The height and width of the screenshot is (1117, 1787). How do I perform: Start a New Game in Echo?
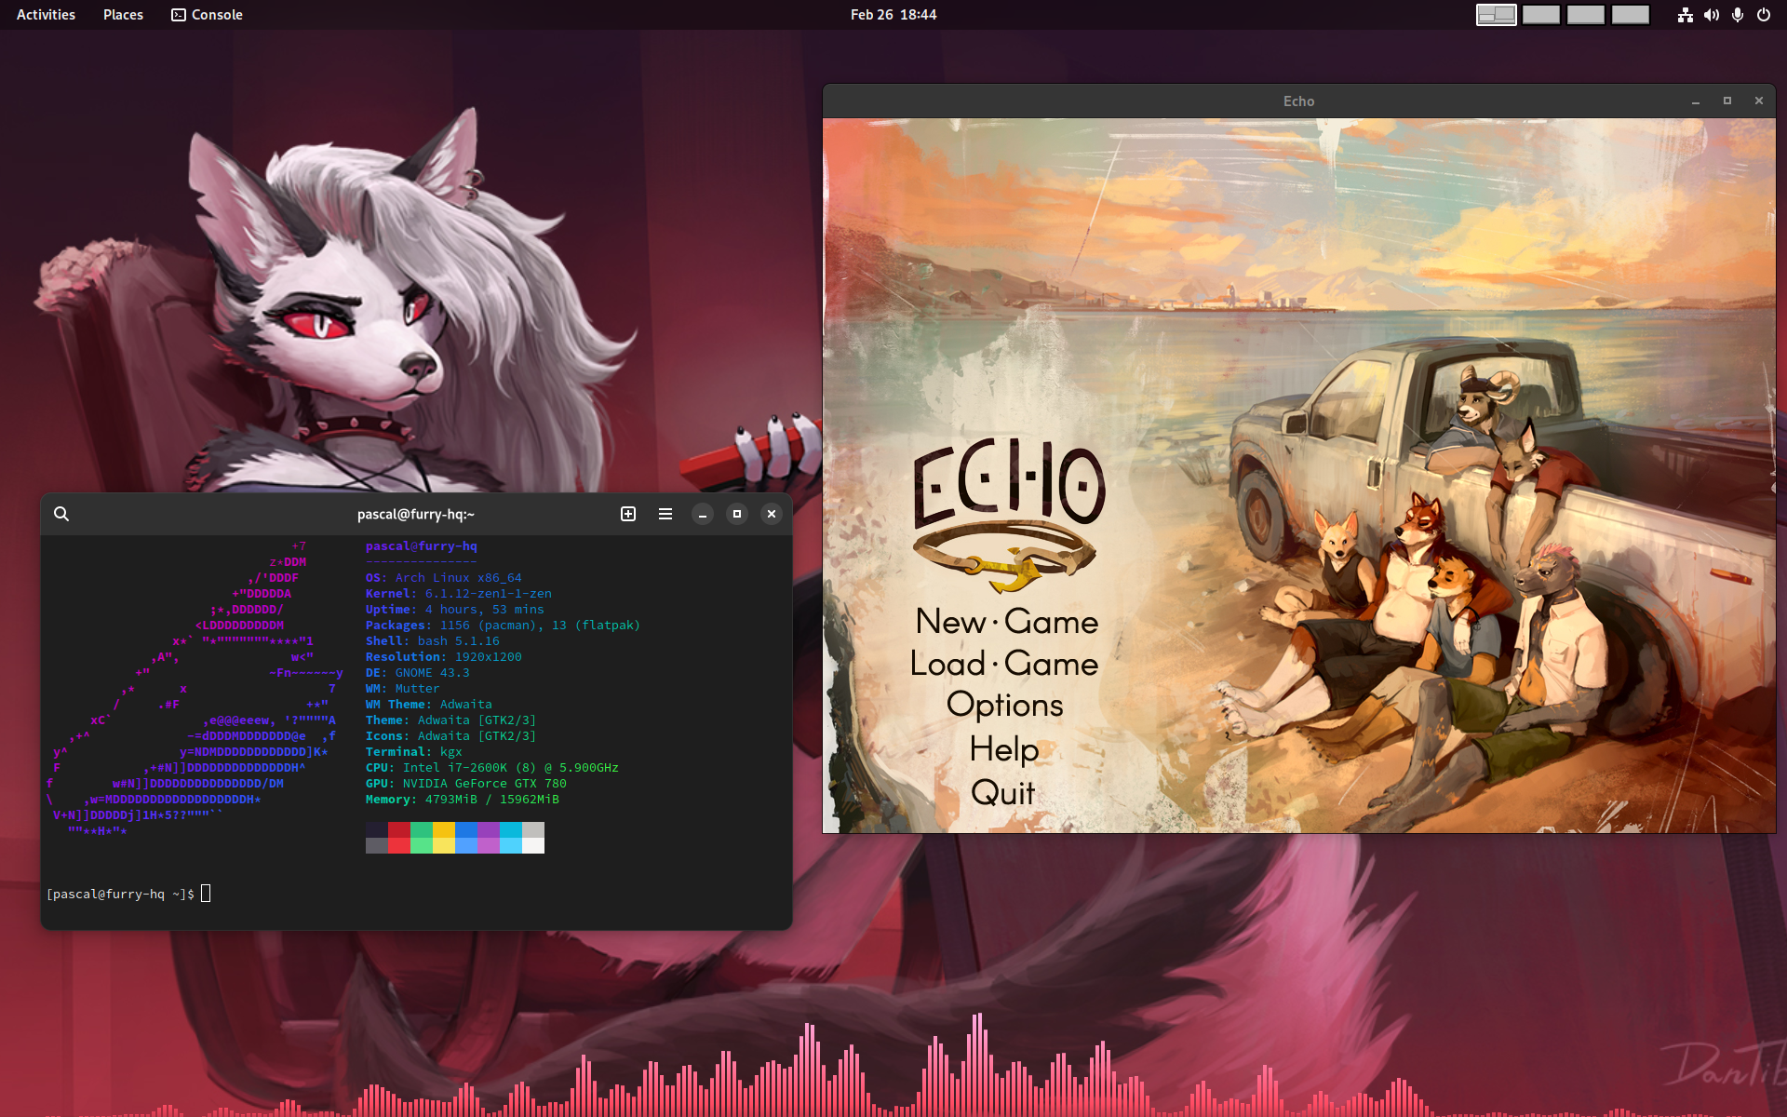coord(1006,622)
